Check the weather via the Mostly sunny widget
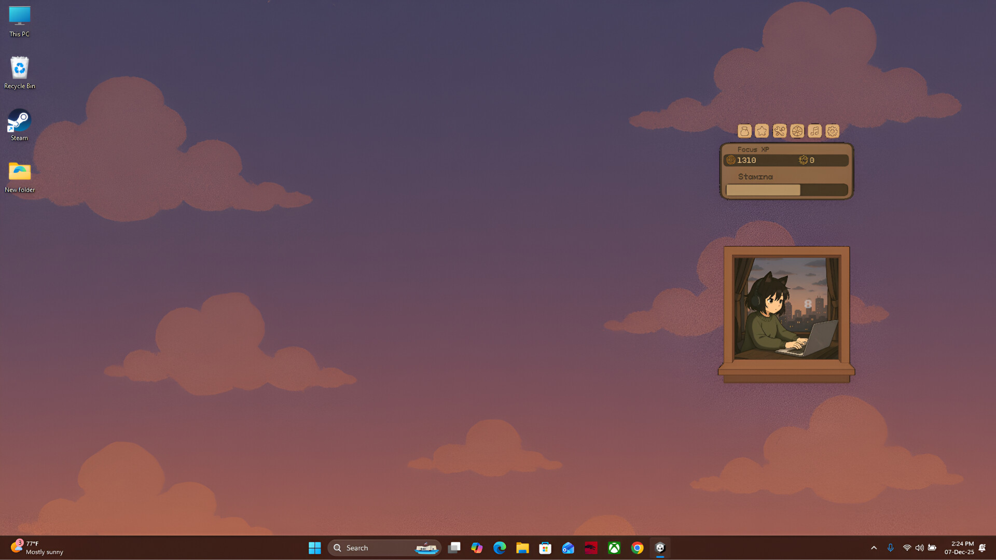 coord(36,548)
